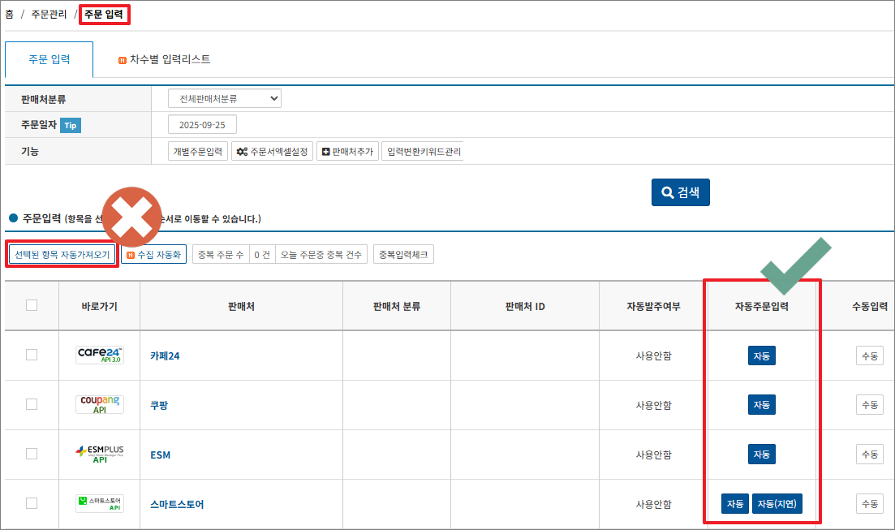Click 자동(지연) for 스마트스토어
The height and width of the screenshot is (530, 895).
click(777, 504)
